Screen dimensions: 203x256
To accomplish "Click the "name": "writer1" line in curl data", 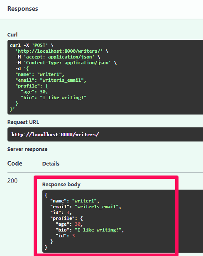I will click(x=40, y=74).
